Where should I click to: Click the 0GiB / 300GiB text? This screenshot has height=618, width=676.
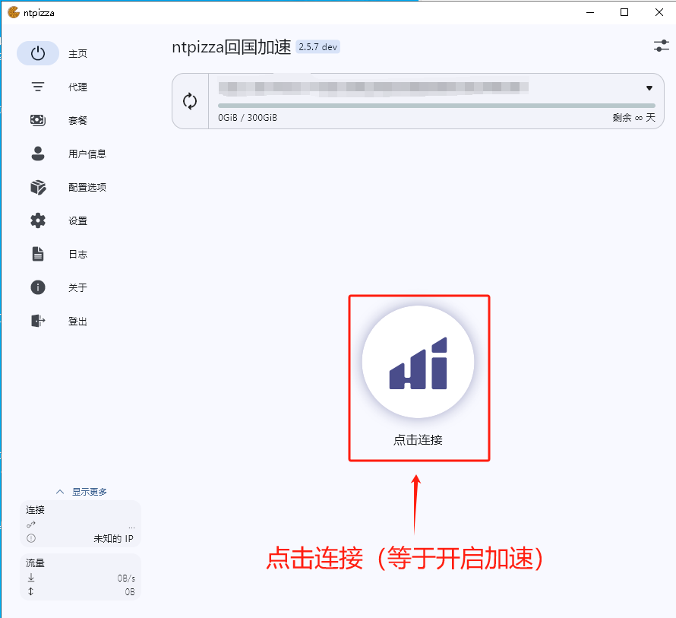(248, 117)
